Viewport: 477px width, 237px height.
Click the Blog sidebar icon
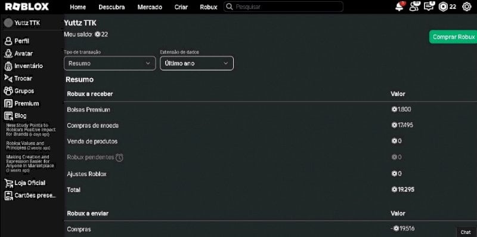(8, 116)
